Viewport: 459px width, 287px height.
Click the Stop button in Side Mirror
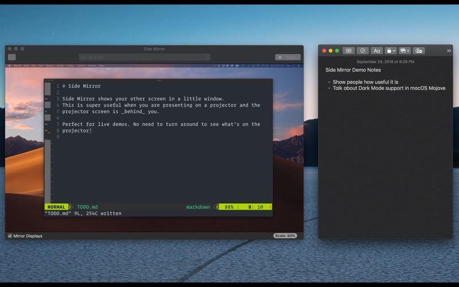(x=288, y=57)
